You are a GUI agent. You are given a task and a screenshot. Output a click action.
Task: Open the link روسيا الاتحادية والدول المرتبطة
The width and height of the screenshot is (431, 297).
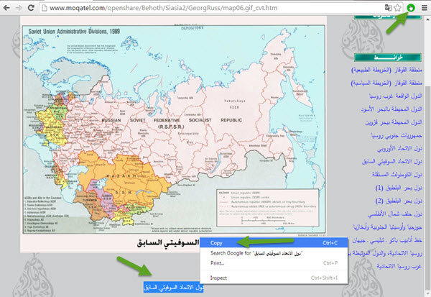tap(385, 253)
